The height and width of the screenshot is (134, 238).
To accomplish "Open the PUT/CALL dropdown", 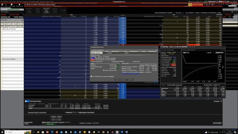I will (x=180, y=13).
